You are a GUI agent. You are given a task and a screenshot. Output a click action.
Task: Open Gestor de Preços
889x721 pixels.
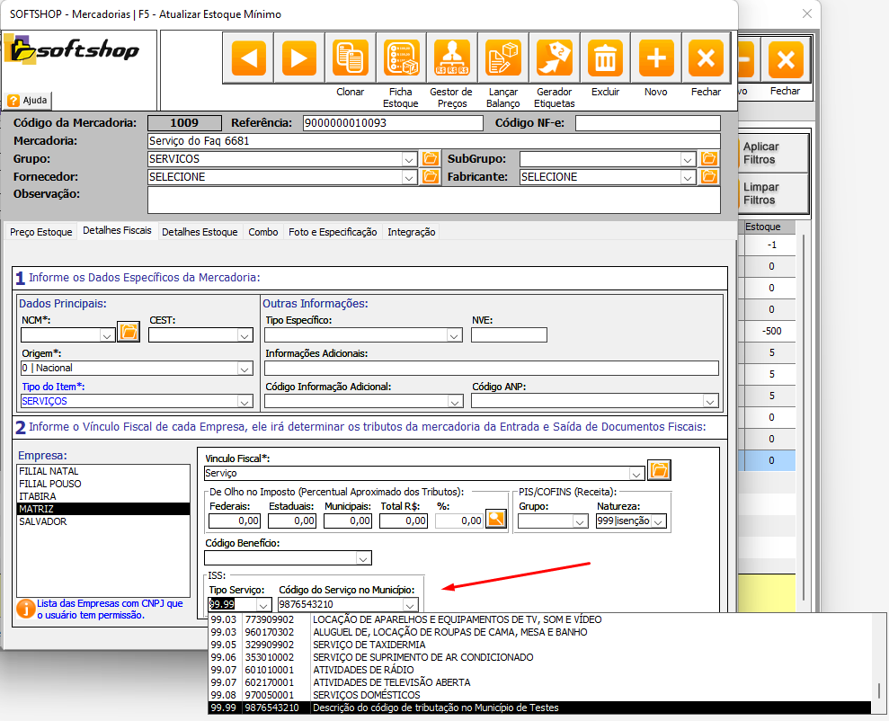click(451, 59)
